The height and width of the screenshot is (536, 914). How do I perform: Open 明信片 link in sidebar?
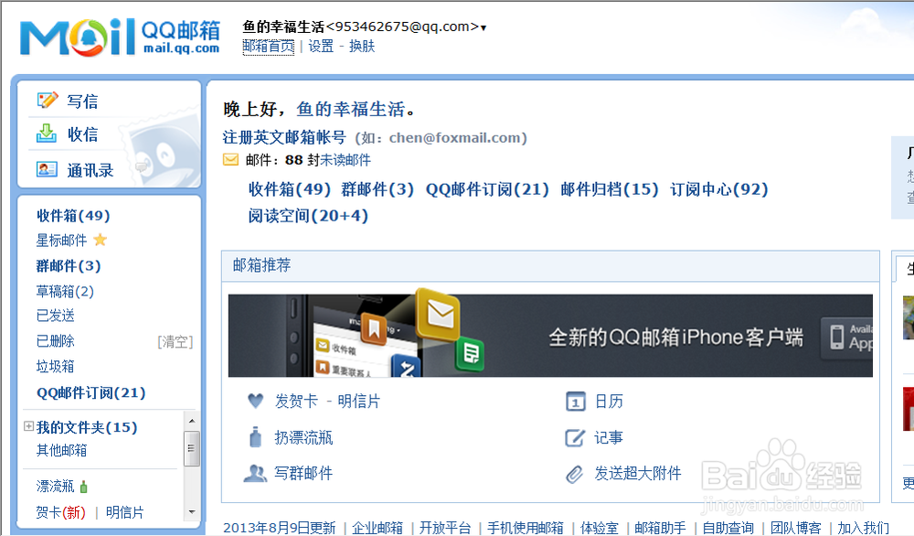pos(124,512)
